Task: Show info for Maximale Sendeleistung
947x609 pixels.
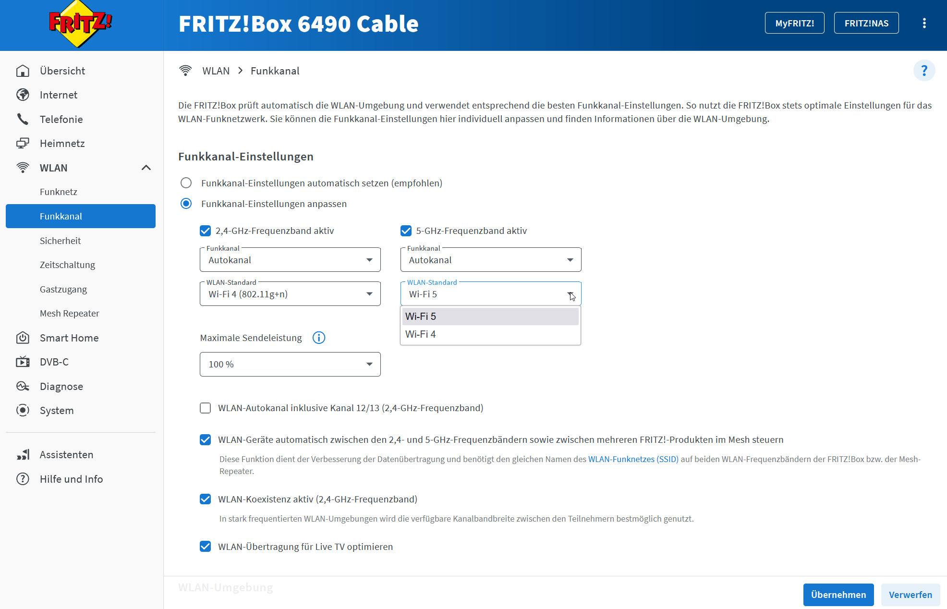Action: (319, 338)
